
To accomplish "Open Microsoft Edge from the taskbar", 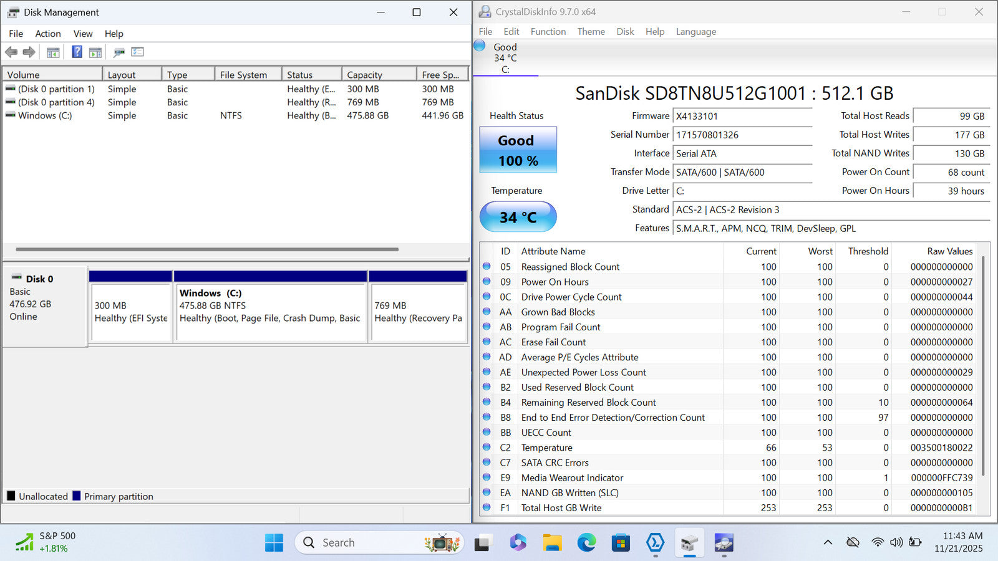I will [586, 543].
